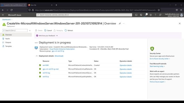Click the Status column header
Image resolution: width=184 pixels, height=103 pixels.
(x=96, y=61)
